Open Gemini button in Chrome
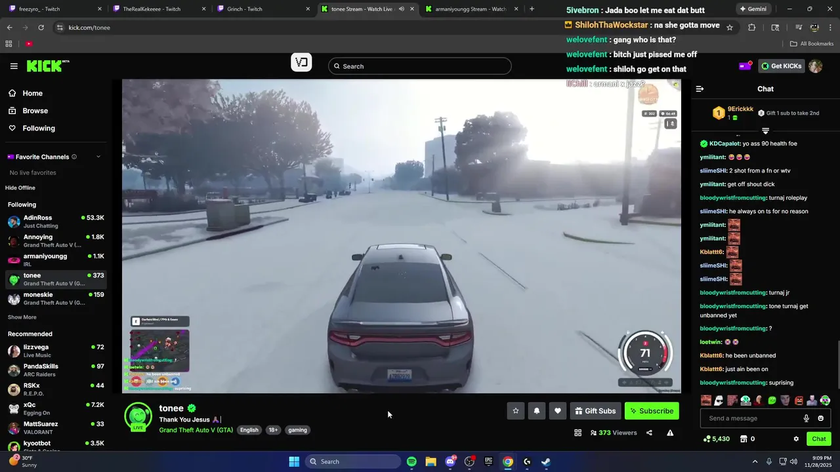 click(752, 9)
